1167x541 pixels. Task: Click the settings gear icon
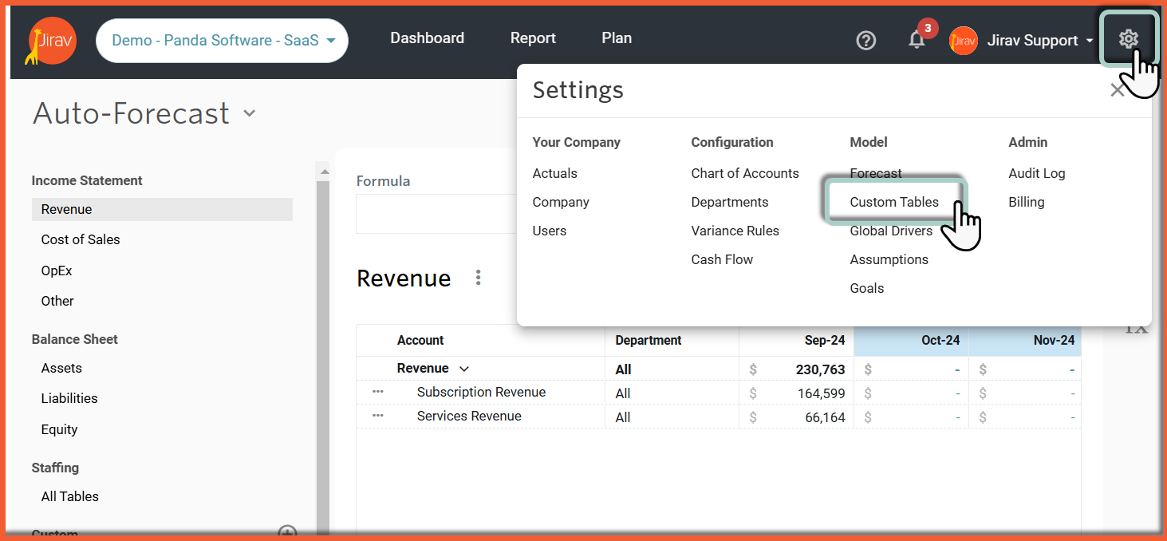(1128, 38)
